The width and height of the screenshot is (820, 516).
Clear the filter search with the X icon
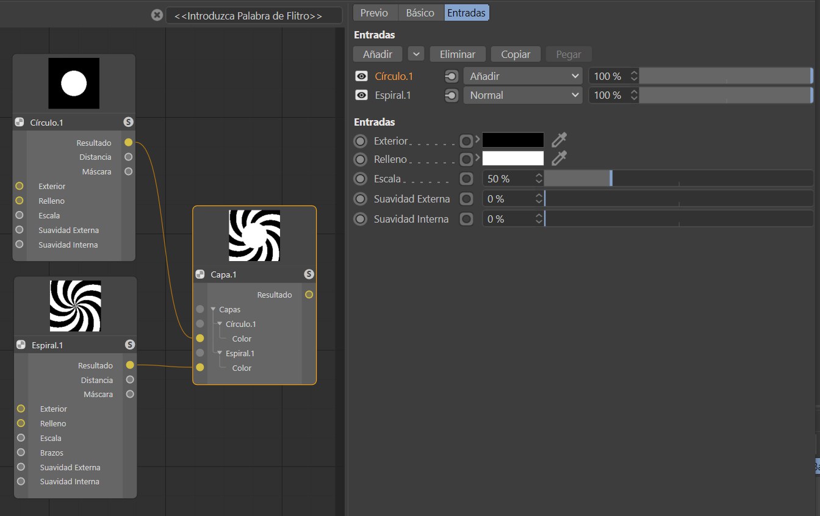157,15
